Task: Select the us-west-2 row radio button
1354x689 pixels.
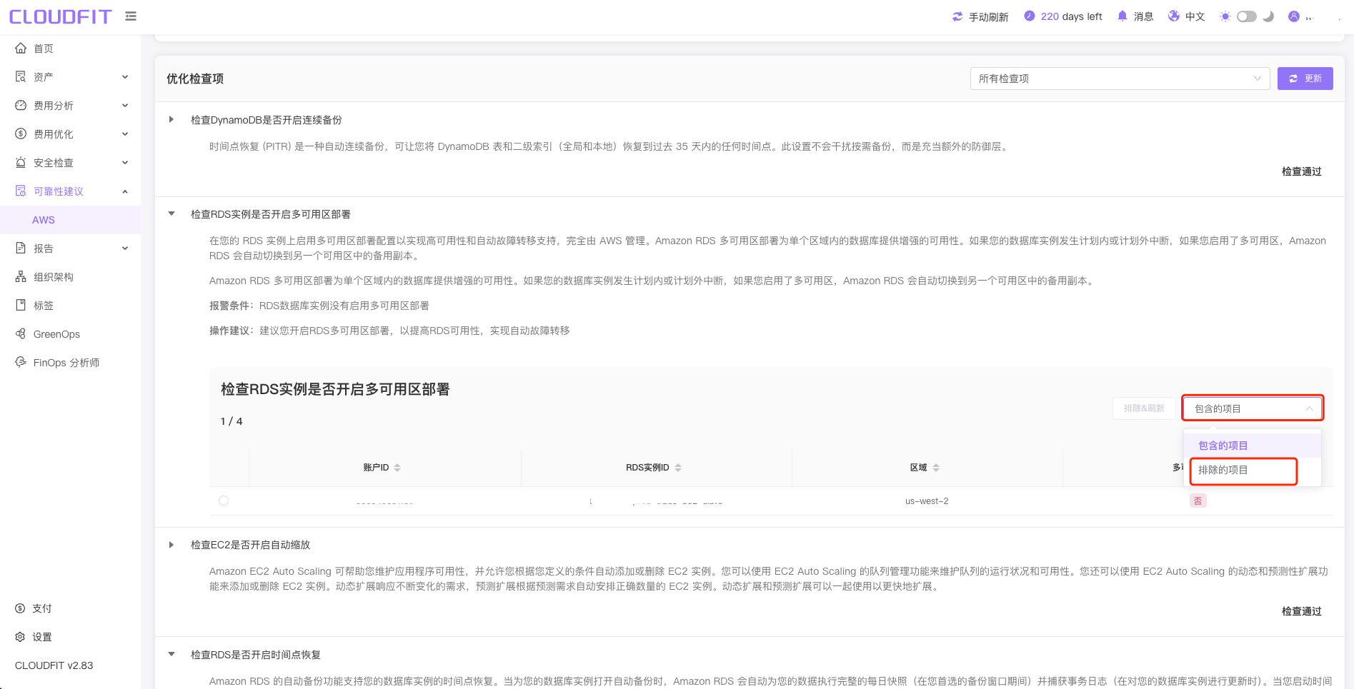Action: click(224, 501)
